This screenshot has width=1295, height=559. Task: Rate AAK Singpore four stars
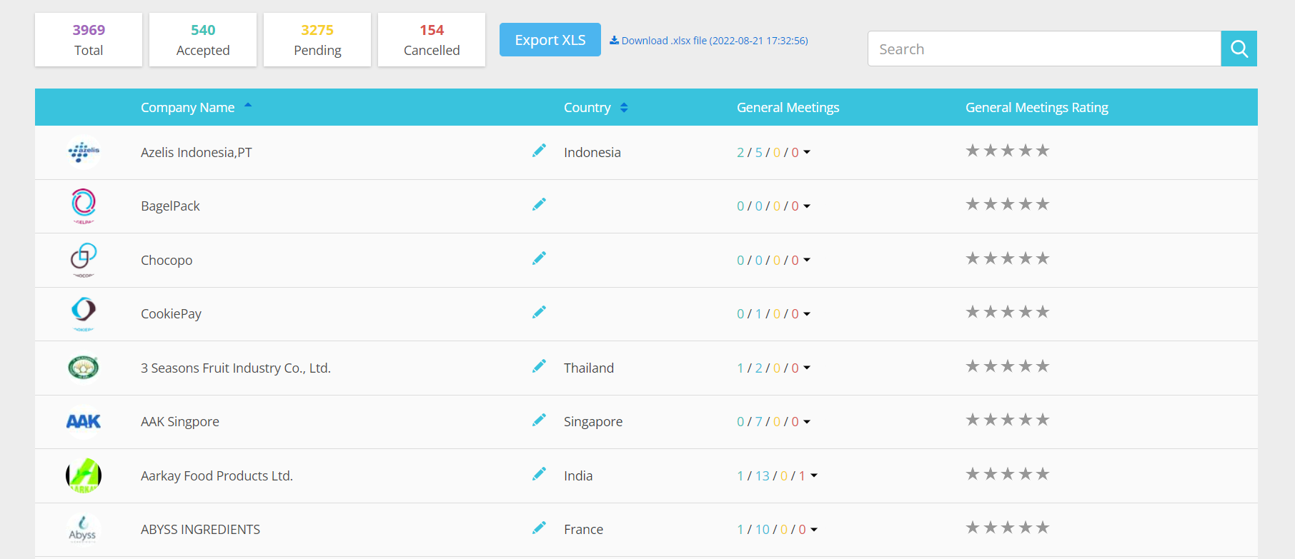point(1026,420)
